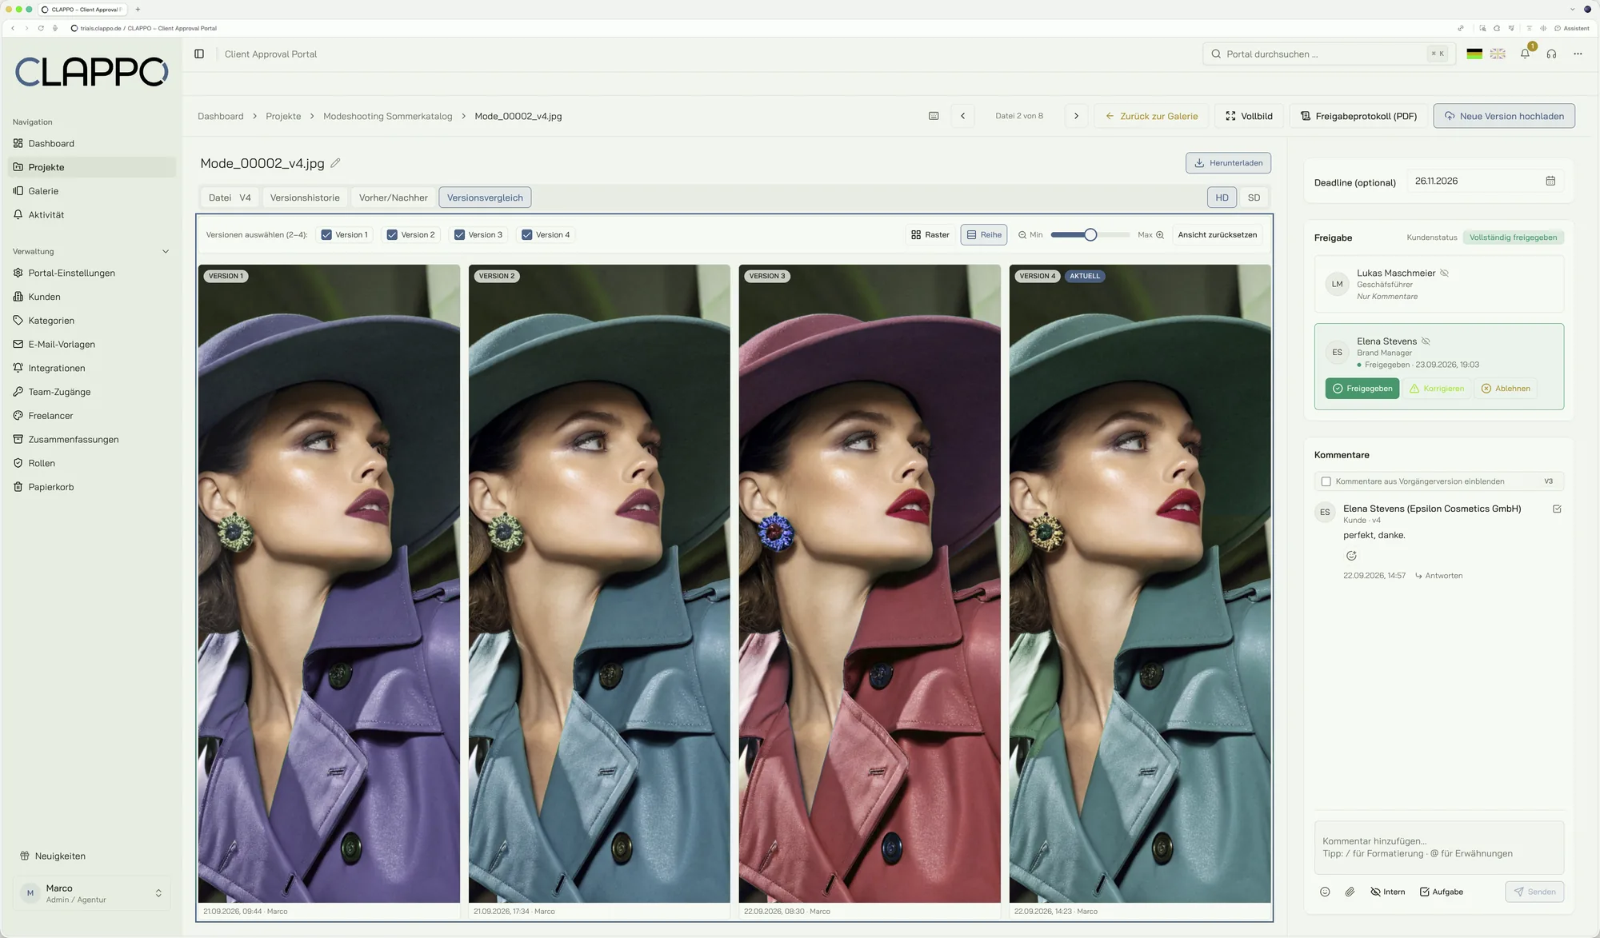Add reaction to Elena's comment
The width and height of the screenshot is (1600, 938).
[1351, 556]
